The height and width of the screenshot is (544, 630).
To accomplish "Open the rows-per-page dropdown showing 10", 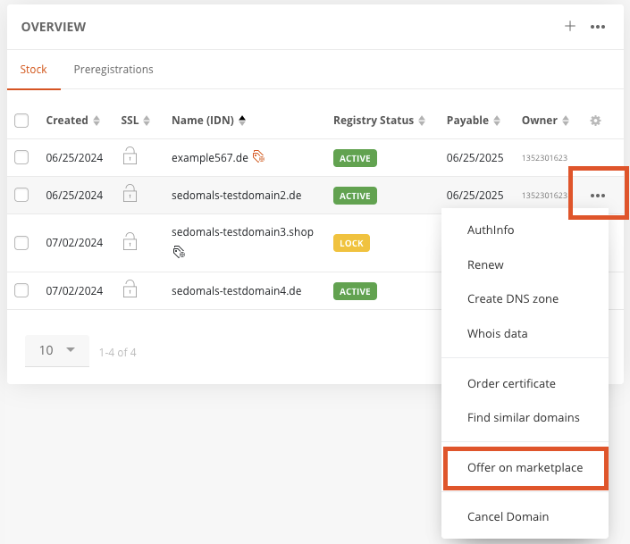I will pyautogui.click(x=57, y=350).
